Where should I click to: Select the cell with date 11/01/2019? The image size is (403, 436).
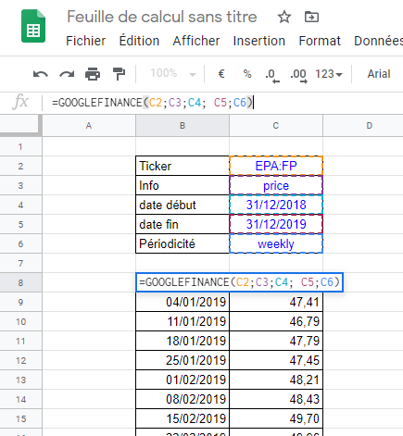183,321
